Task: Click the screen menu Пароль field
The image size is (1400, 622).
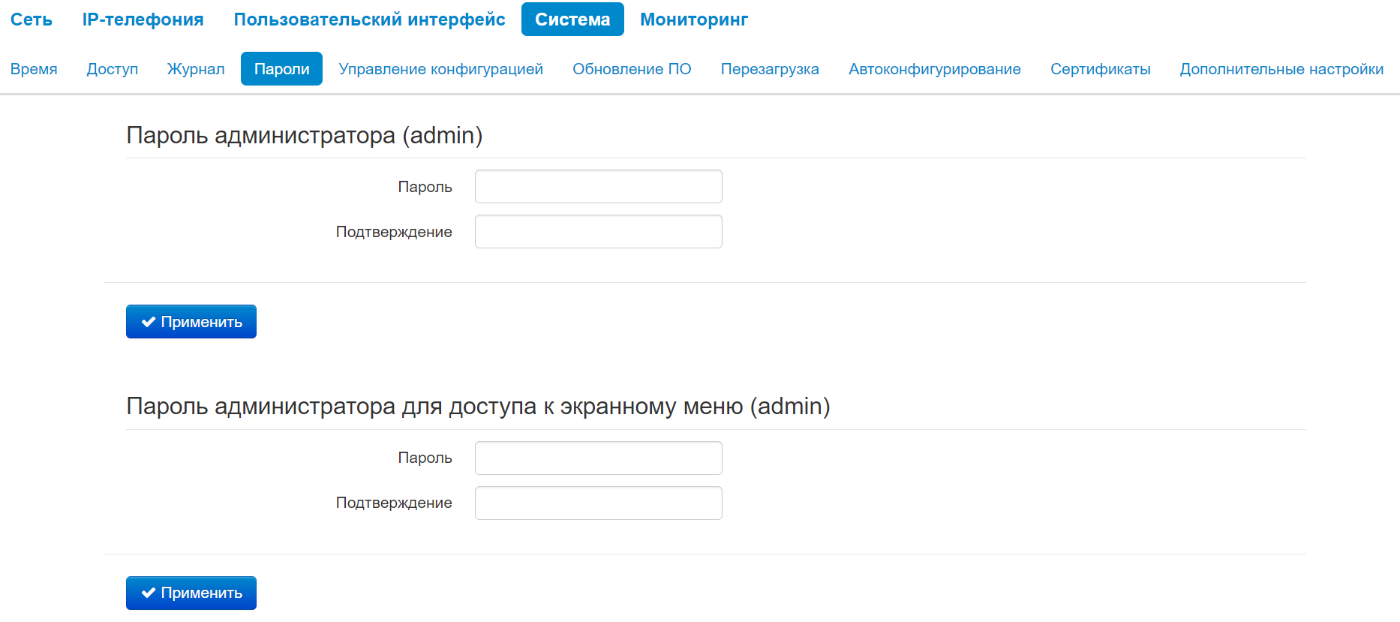Action: click(598, 458)
